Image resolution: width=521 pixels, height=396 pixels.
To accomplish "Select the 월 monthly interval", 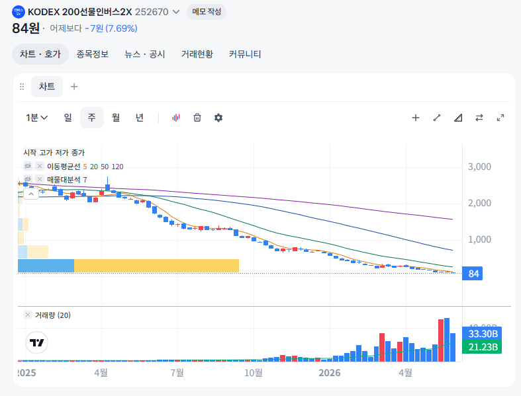I will pyautogui.click(x=116, y=118).
